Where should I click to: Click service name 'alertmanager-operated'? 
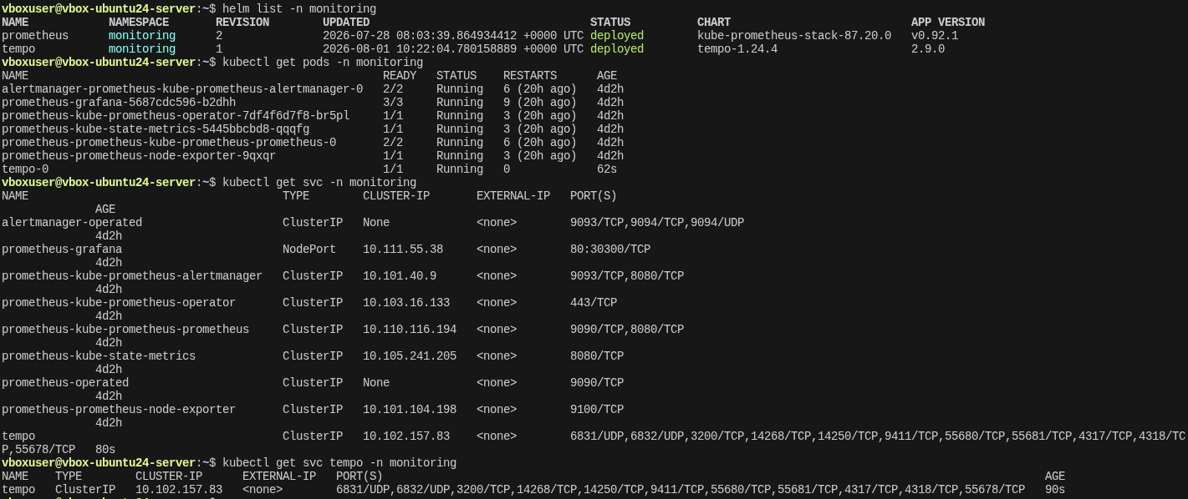pyautogui.click(x=72, y=223)
